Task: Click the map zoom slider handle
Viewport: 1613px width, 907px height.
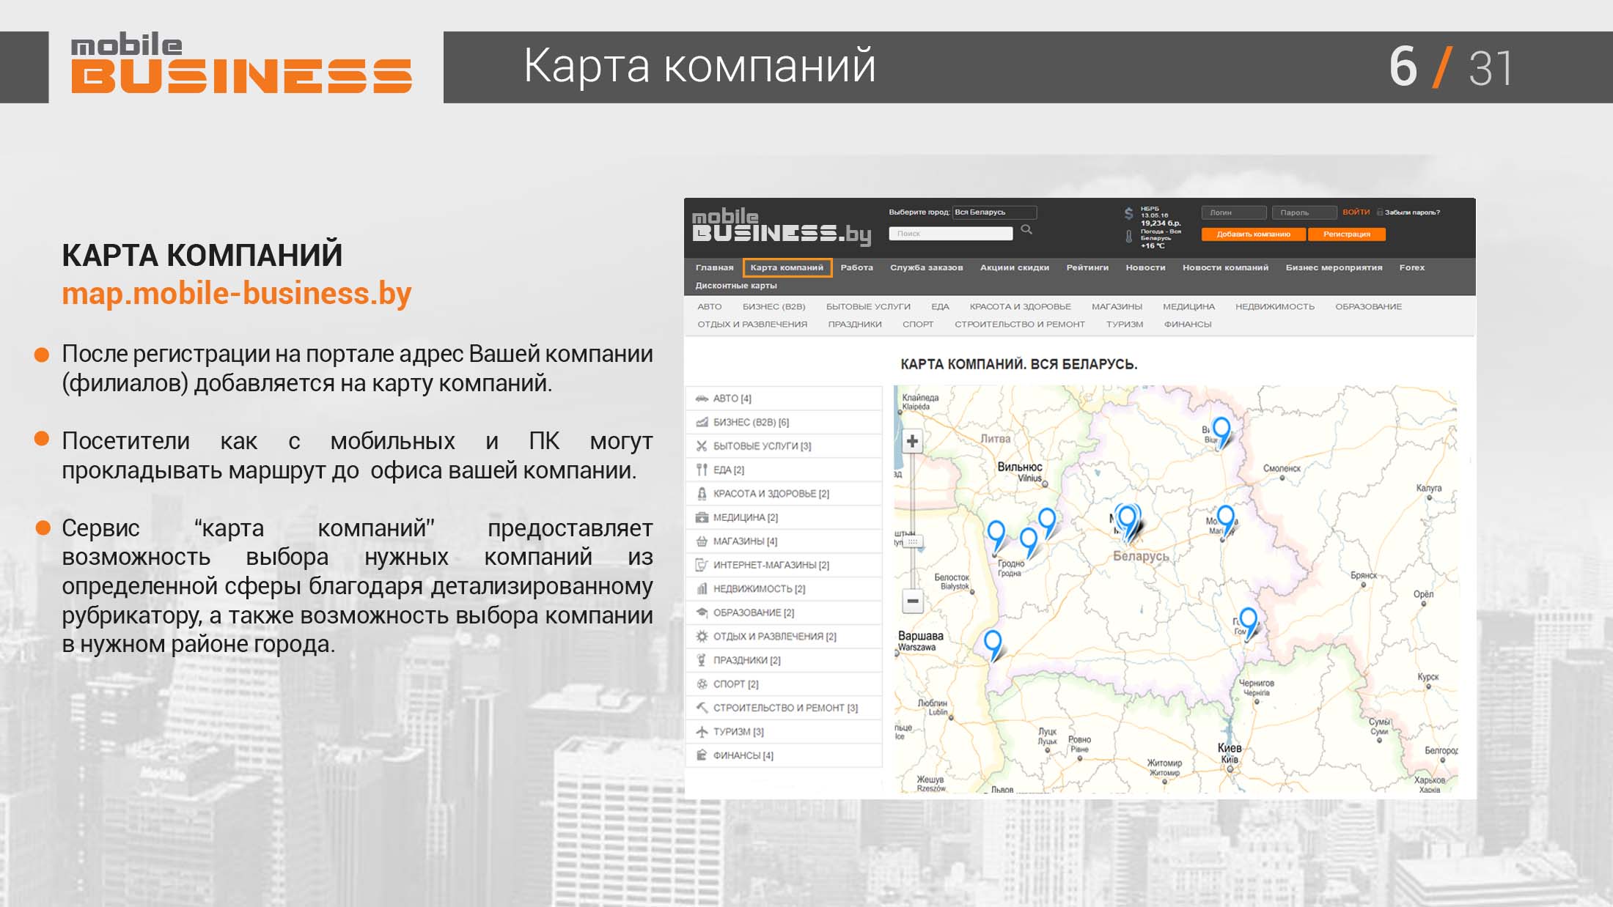Action: tap(913, 542)
